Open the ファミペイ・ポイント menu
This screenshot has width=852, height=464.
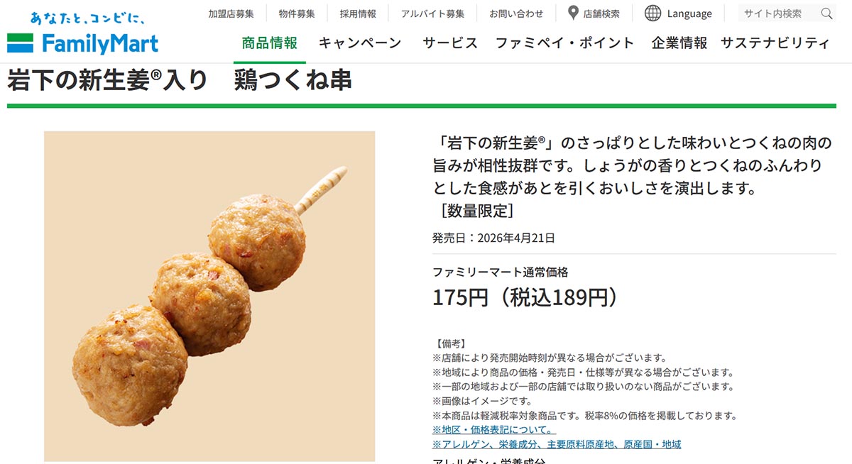(564, 43)
